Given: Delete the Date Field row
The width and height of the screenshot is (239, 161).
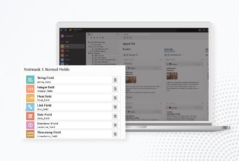Looking at the screenshot, I should 115,116.
